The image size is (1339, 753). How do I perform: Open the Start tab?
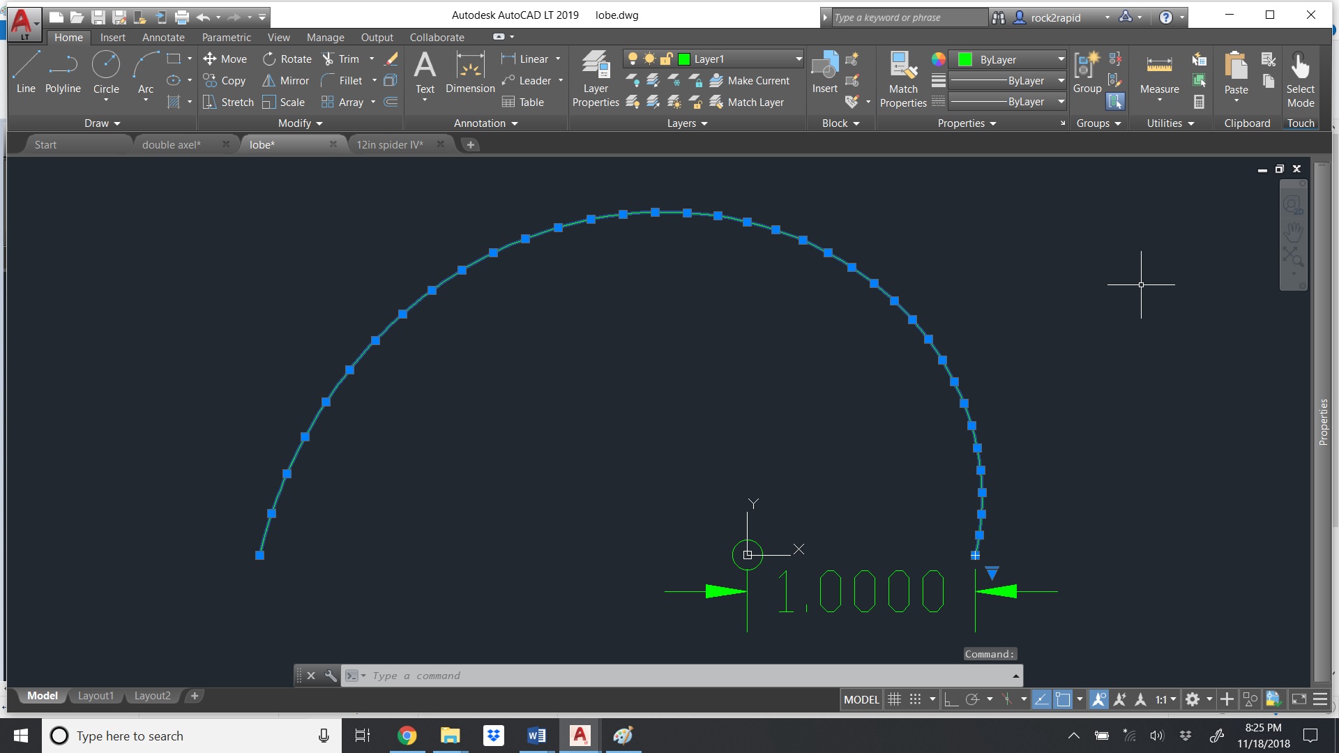click(45, 144)
